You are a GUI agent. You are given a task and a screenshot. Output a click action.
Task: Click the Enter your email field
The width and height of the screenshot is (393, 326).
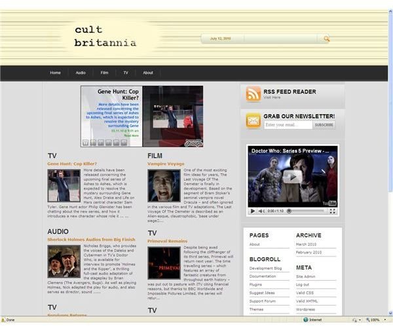288,125
